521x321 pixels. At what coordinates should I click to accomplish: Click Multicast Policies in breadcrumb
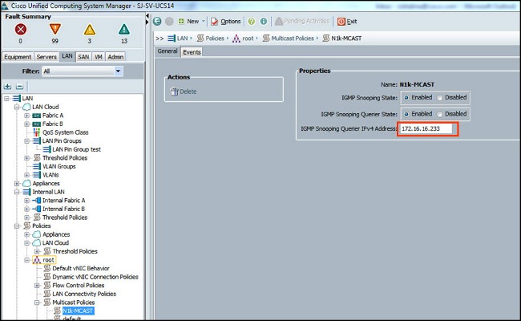tap(292, 39)
